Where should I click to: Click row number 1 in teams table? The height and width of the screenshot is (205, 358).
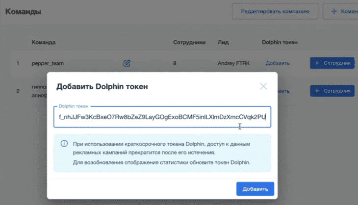18,63
